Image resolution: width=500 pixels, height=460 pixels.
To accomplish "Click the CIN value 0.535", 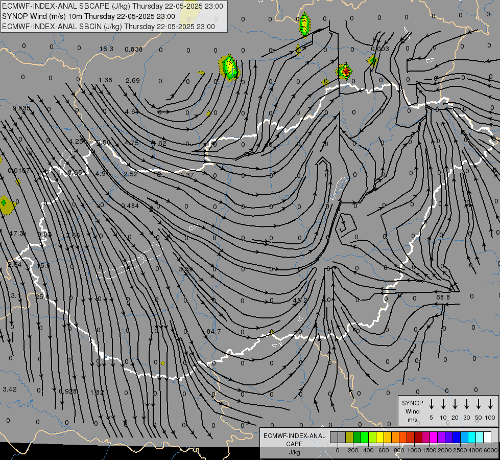I will (x=21, y=108).
